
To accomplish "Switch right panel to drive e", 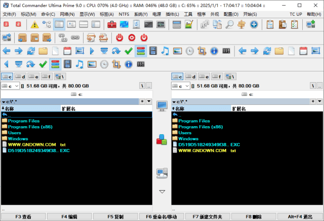I will [204, 77].
